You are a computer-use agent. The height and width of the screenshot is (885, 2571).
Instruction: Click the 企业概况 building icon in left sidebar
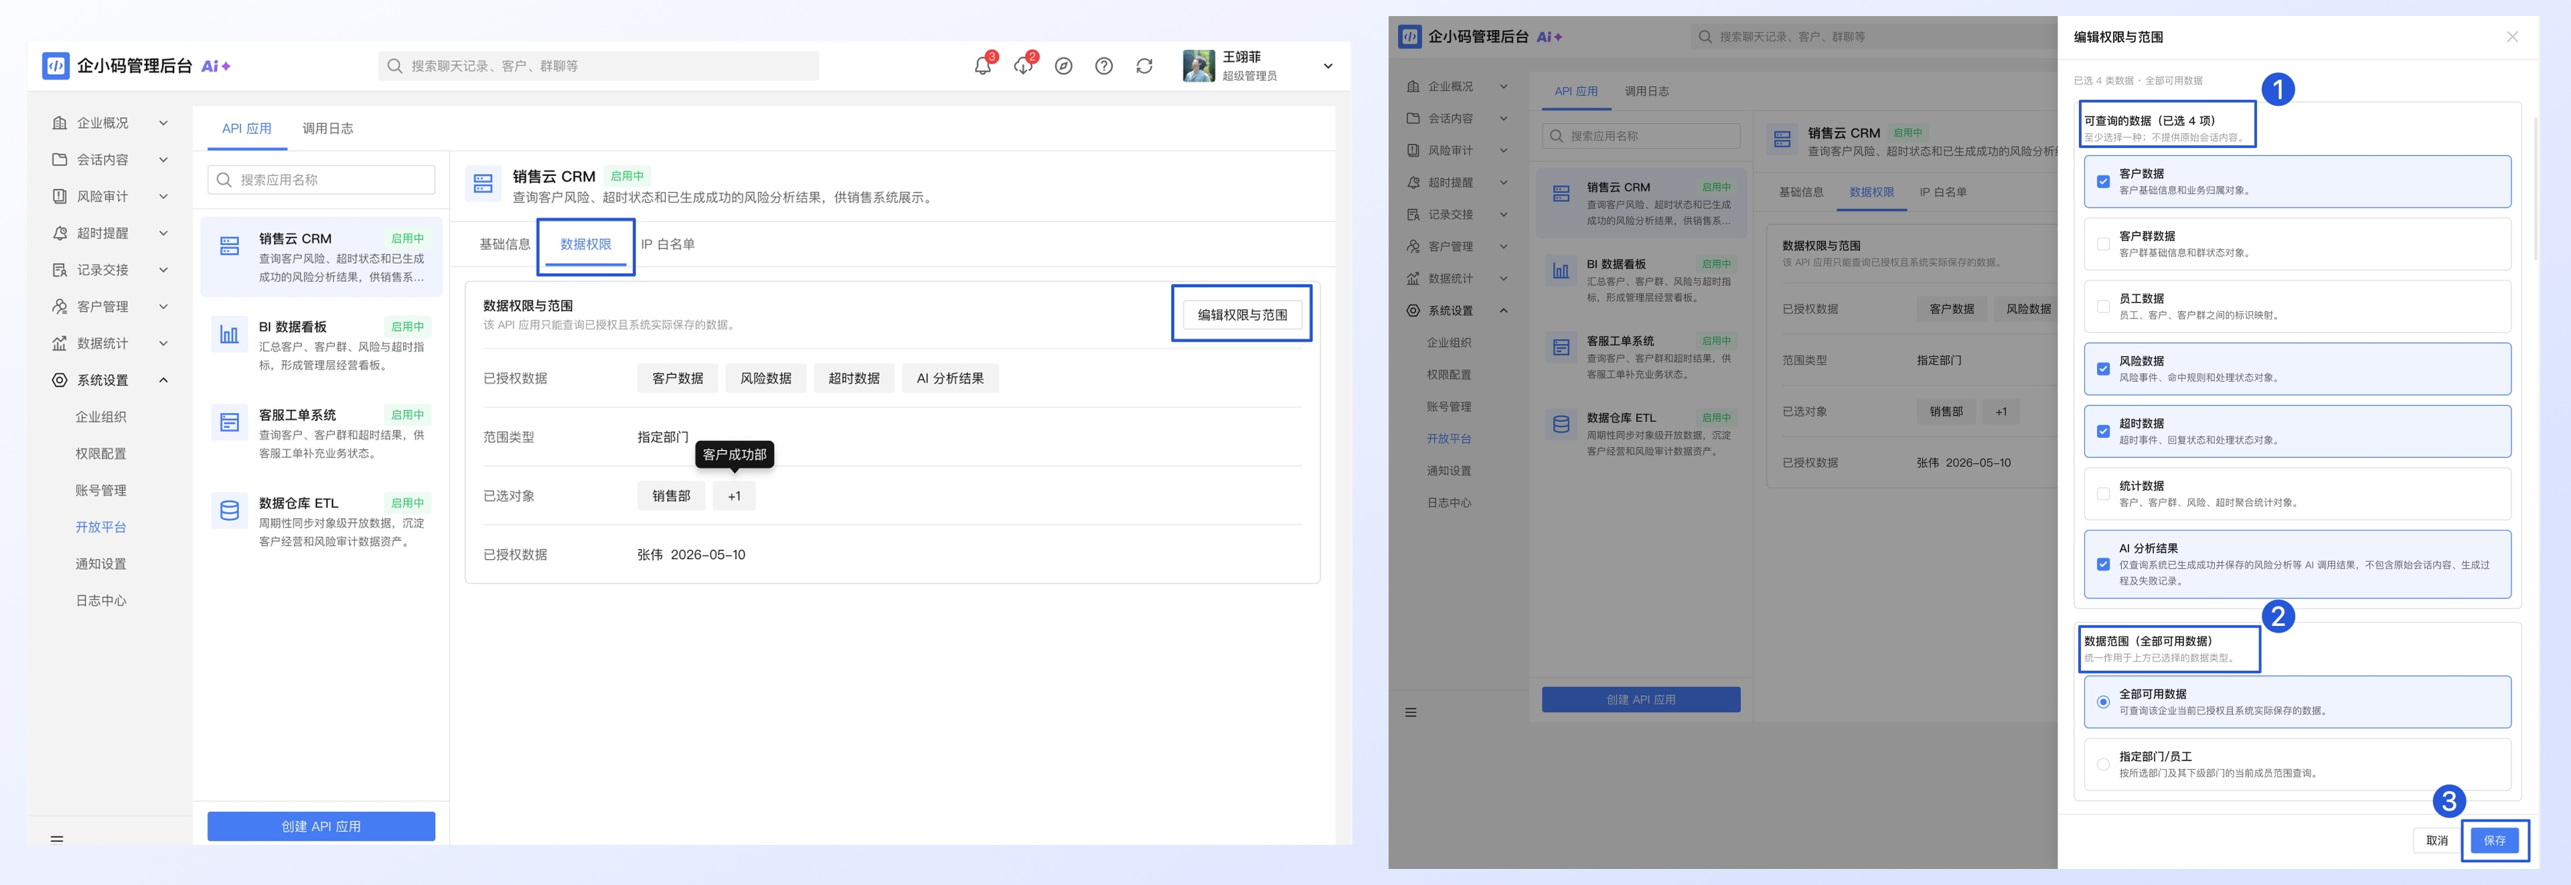point(60,123)
